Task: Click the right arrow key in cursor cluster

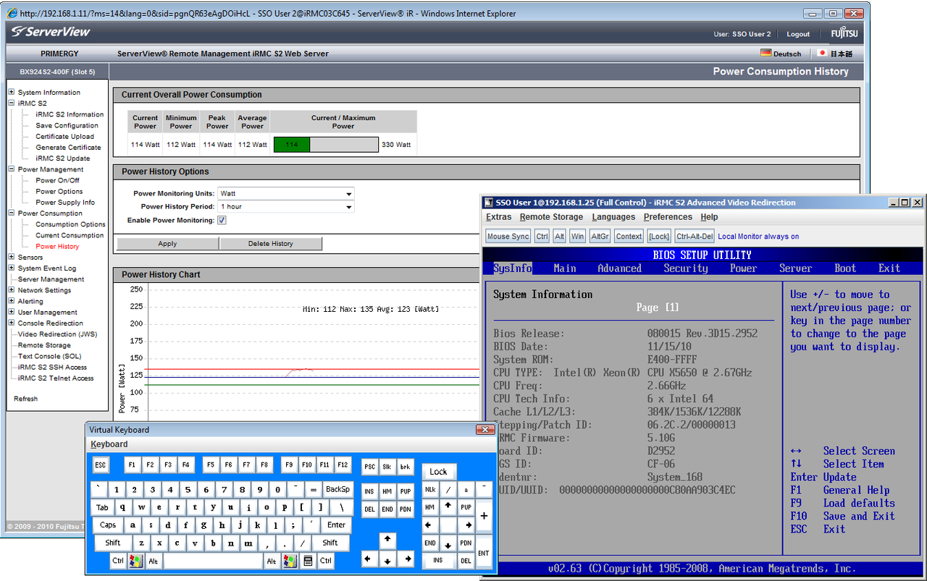Action: point(406,559)
